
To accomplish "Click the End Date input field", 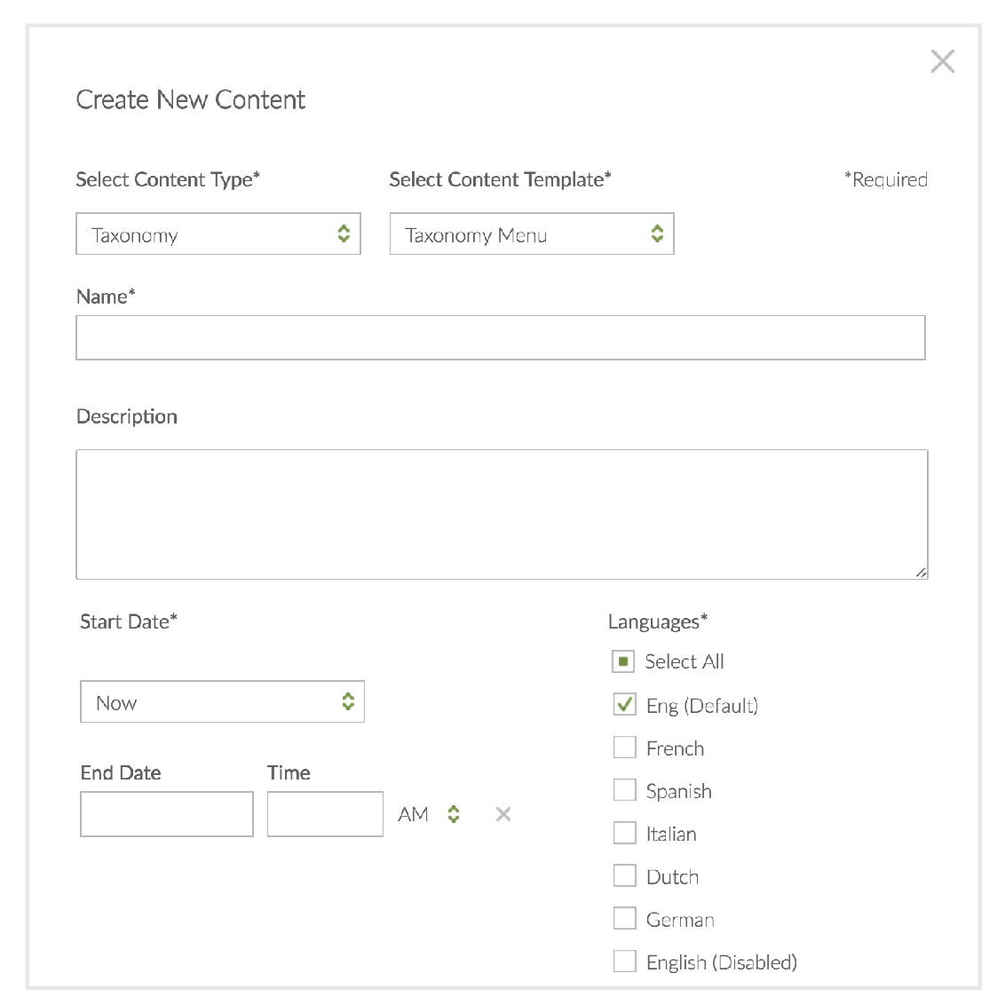I will (x=167, y=814).
